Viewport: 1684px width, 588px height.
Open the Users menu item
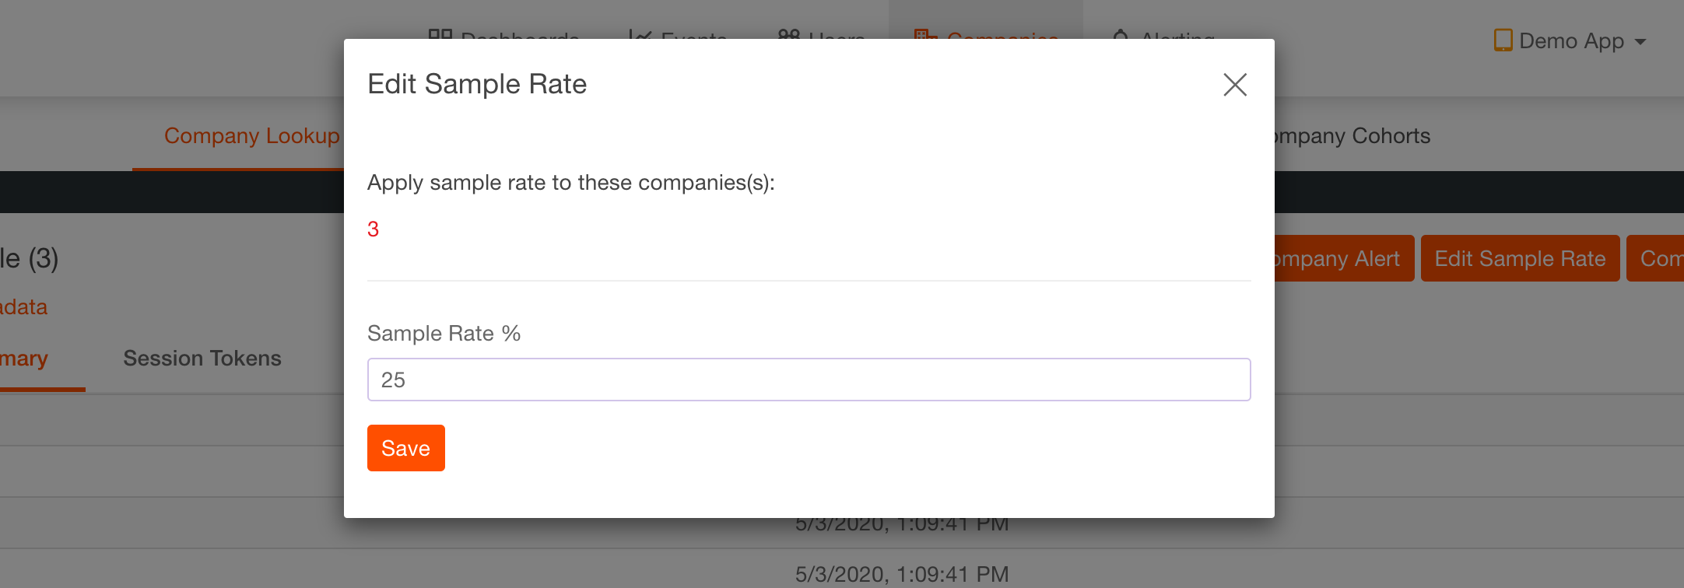[x=836, y=36]
